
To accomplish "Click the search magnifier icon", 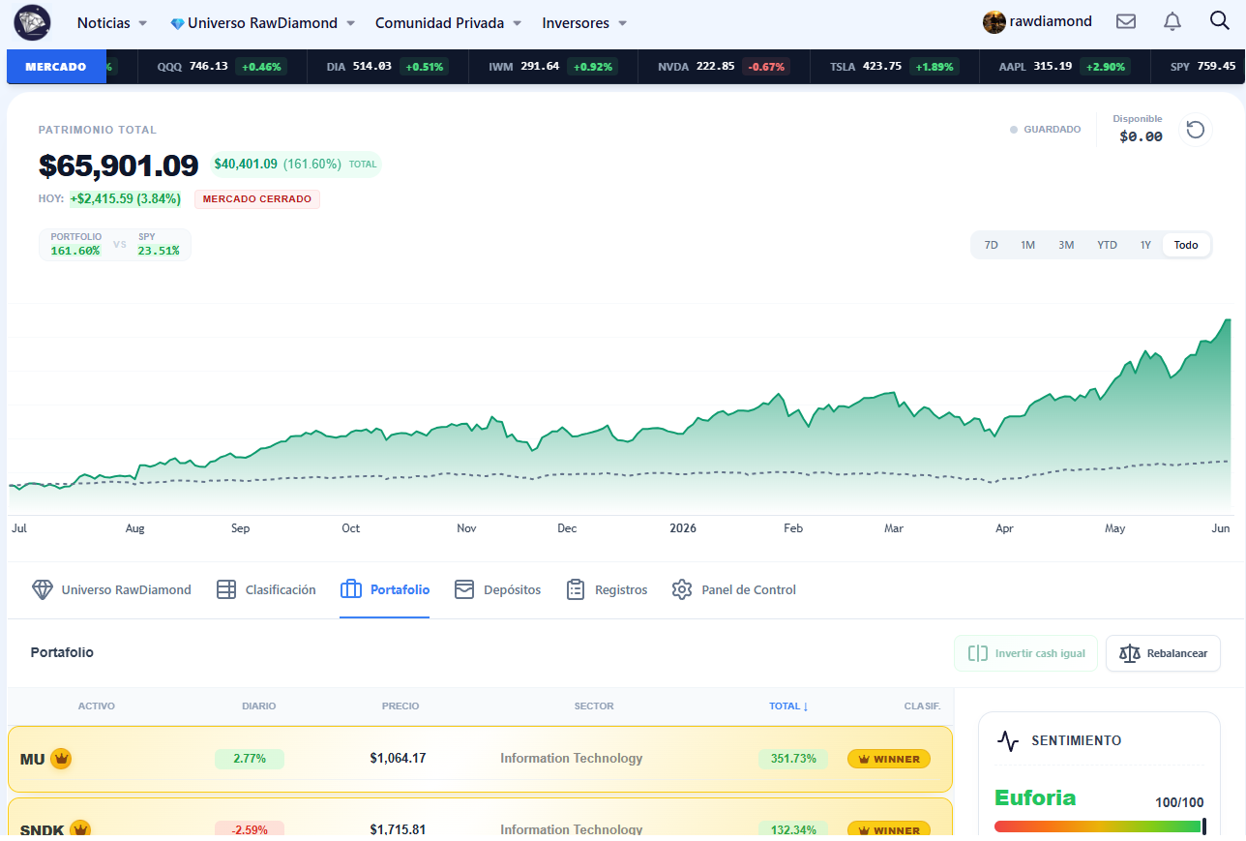I will click(x=1220, y=21).
